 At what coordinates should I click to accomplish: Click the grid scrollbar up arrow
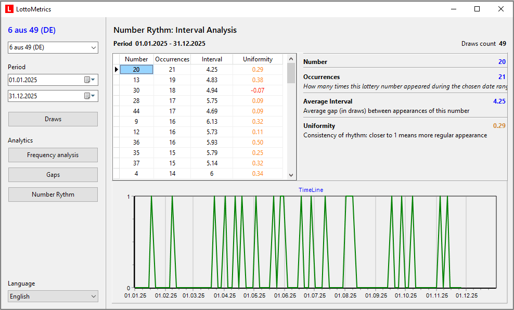coord(291,58)
